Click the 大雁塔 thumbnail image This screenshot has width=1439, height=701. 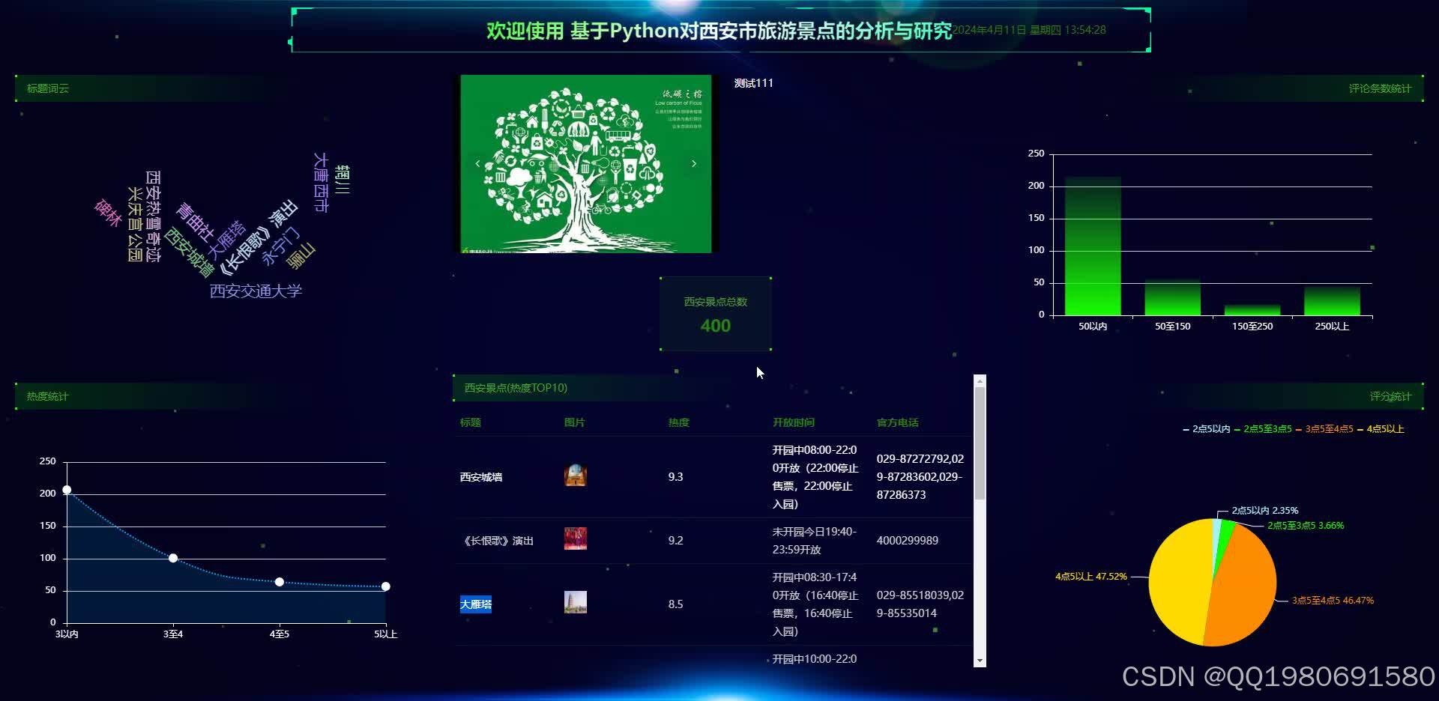pyautogui.click(x=575, y=601)
